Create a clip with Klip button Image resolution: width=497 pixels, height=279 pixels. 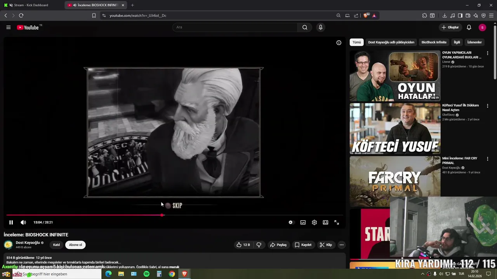pos(326,245)
